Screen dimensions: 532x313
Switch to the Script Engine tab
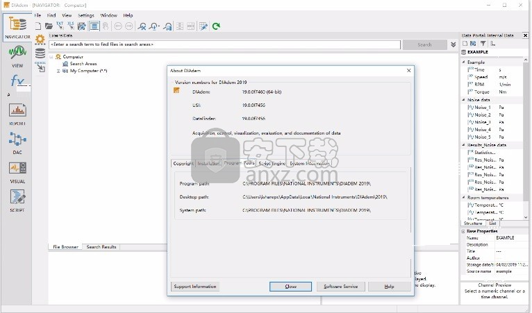coord(272,164)
